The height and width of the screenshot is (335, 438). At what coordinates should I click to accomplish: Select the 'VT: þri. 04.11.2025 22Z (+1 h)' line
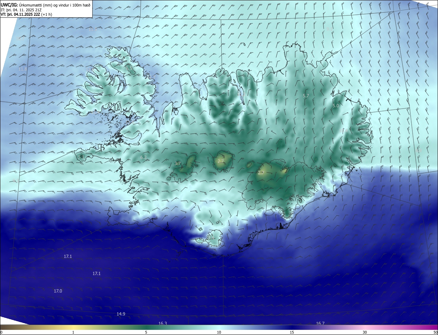26,15
